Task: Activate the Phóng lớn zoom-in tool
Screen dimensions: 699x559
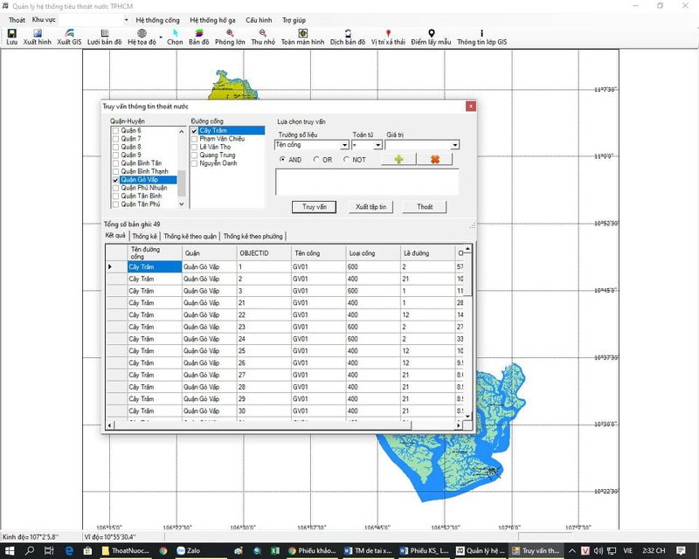Action: pyautogui.click(x=230, y=33)
